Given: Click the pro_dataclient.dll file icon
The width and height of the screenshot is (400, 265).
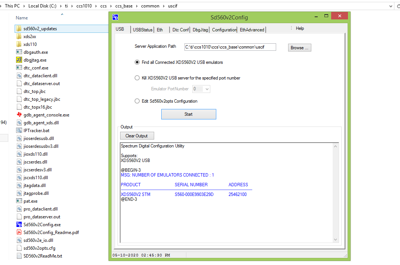Looking at the screenshot, I should (19, 209).
